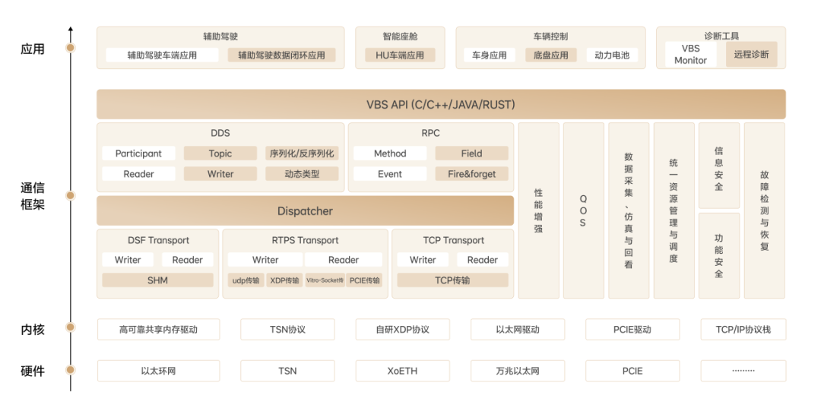Viewport: 821px width, 408px height.
Task: Select the 底盘应用 box in 车辆控制
Action: pyautogui.click(x=551, y=55)
